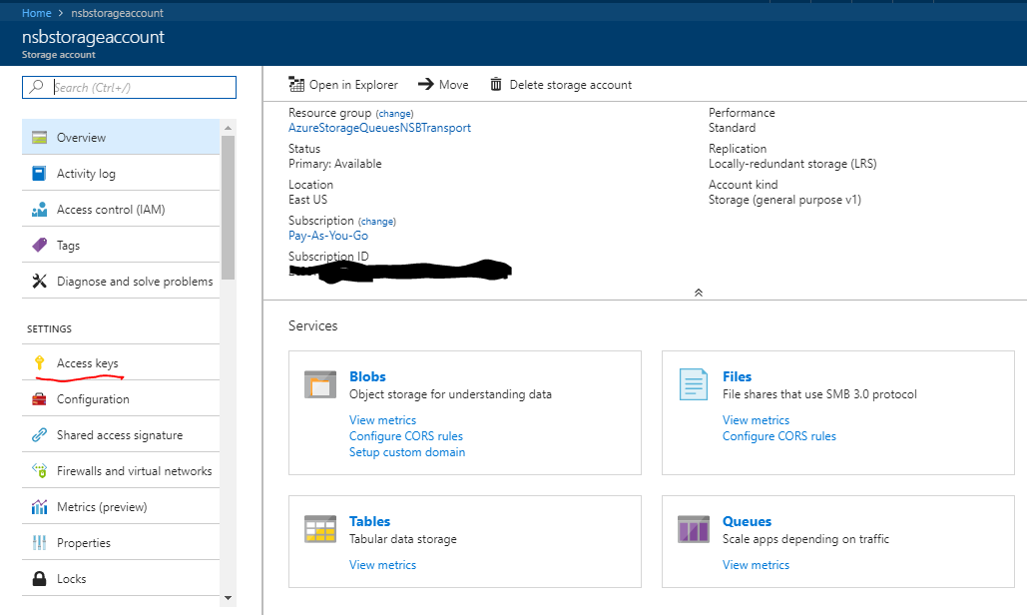
Task: Click nsbstorageaccount breadcrumb
Action: tap(117, 13)
